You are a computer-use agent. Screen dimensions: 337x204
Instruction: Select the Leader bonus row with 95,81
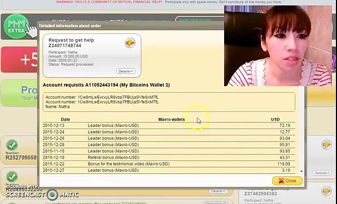point(168,144)
